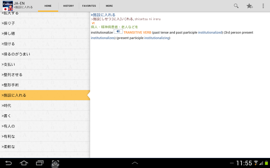Open the clock in status bar

tap(244, 163)
